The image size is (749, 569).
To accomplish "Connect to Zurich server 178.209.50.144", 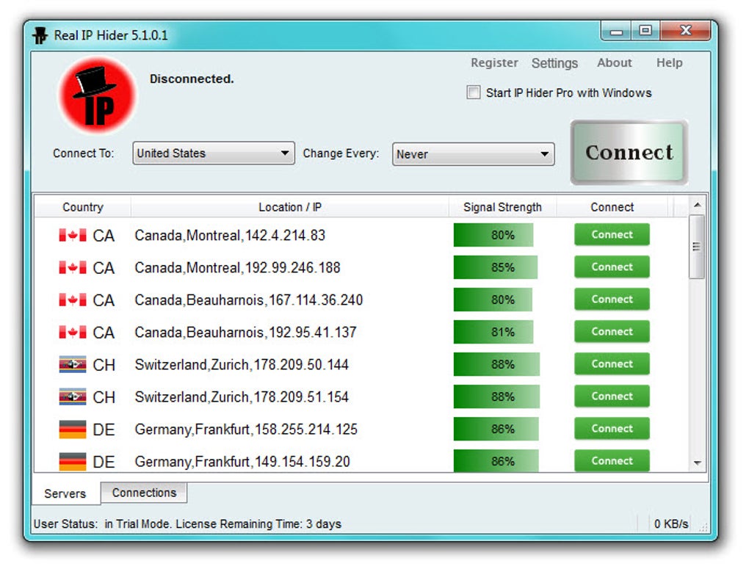I will (612, 364).
